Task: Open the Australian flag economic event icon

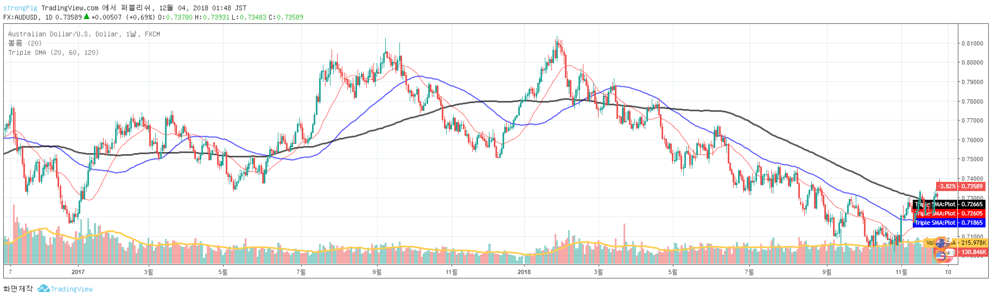Action: 941,242
